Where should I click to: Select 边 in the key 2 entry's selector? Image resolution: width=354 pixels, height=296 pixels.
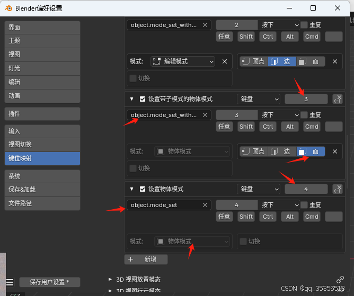coord(282,61)
